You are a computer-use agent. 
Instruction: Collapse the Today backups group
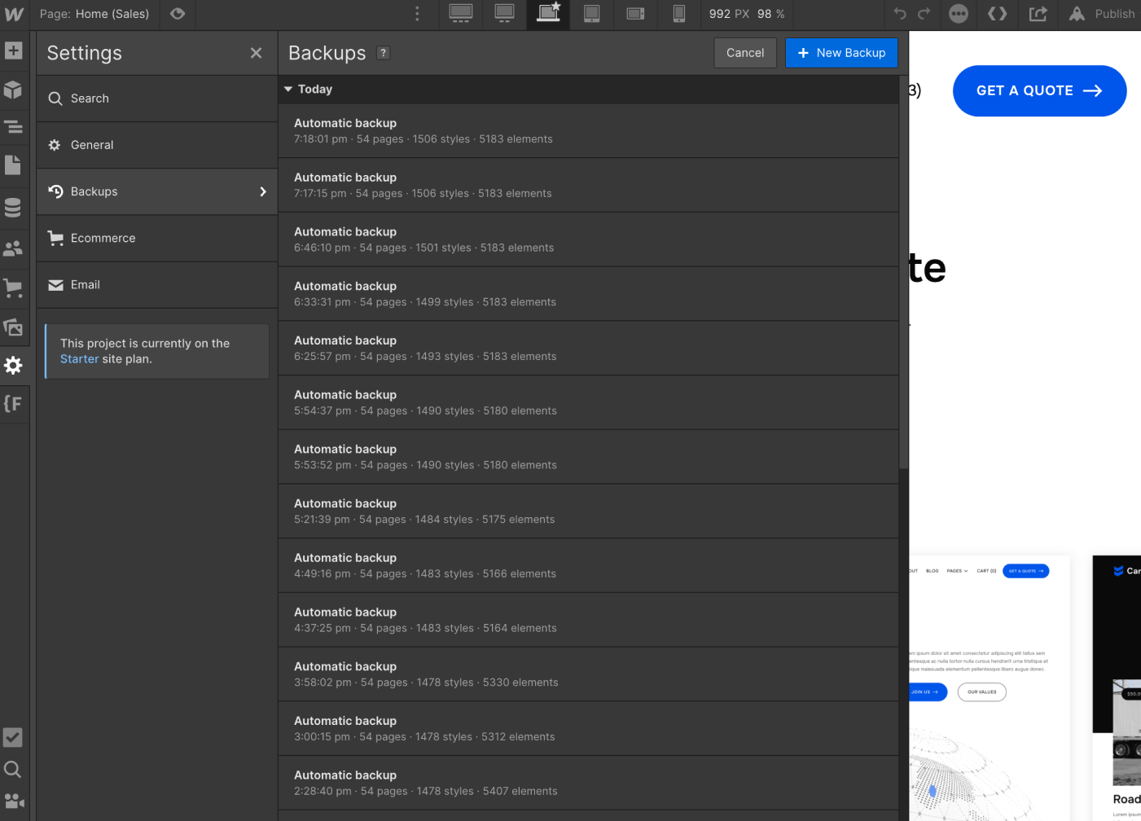coord(288,89)
